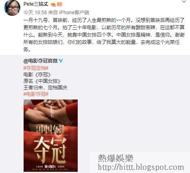
Task: Click the red VIP level badge
Action: (x=59, y=4)
